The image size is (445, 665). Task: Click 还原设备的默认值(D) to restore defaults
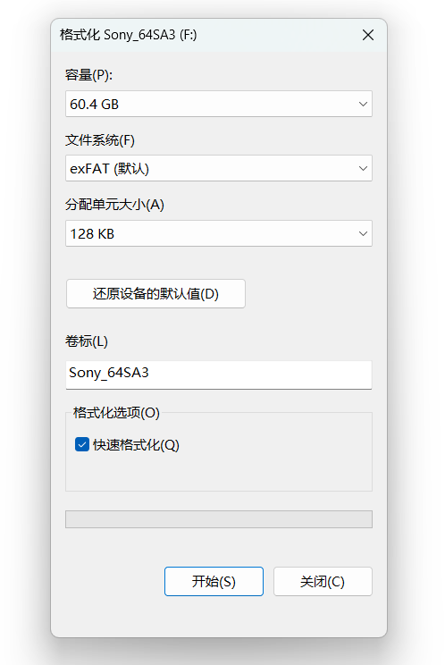tap(155, 293)
